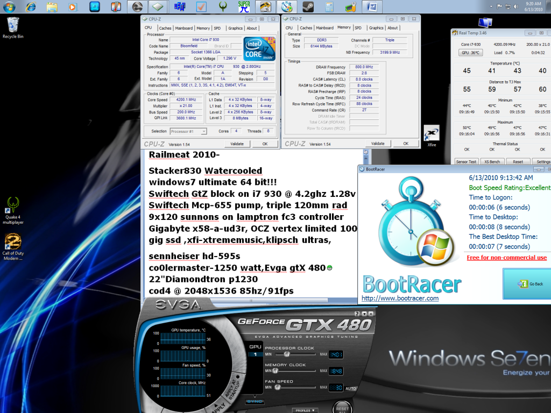The height and width of the screenshot is (413, 551).
Task: Click the GPU 36°C button in Real Temp
Action: [x=470, y=53]
